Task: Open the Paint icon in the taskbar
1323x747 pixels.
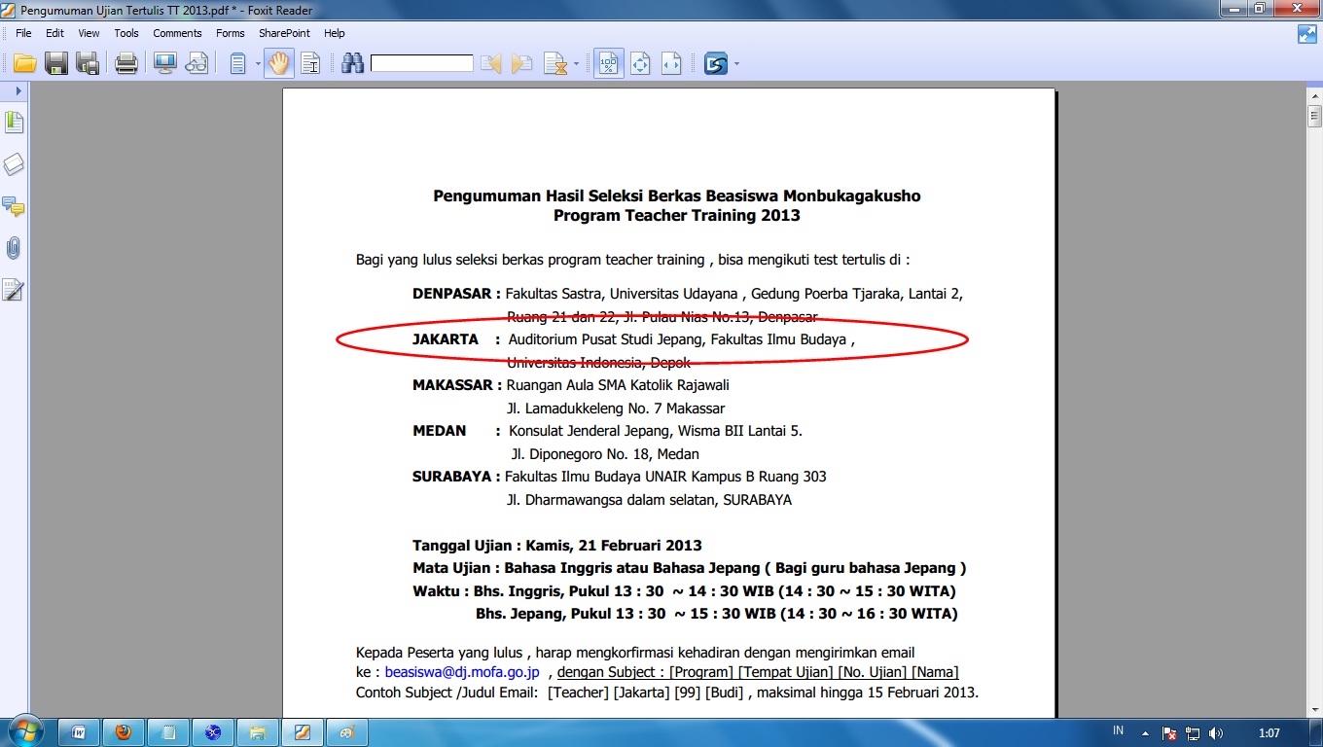Action: [347, 732]
